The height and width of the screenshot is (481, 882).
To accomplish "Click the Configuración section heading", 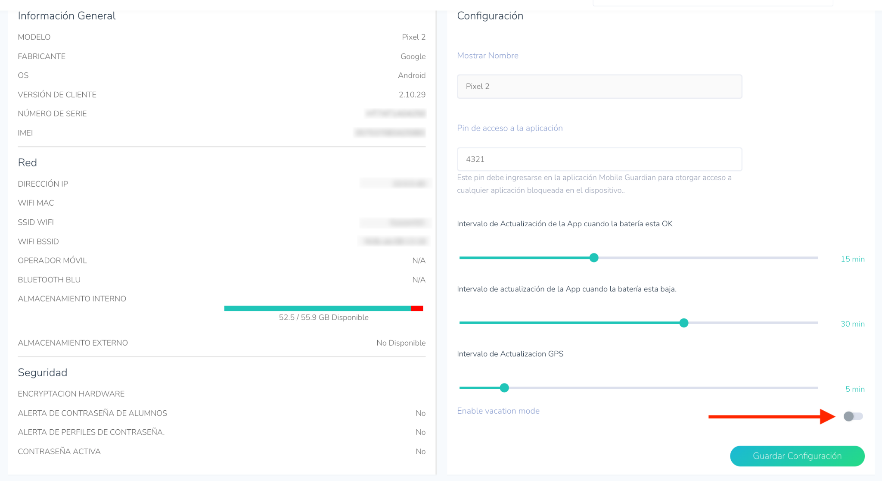I will [x=490, y=16].
